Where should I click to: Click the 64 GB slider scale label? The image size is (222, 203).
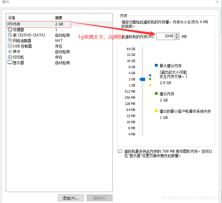(131, 49)
